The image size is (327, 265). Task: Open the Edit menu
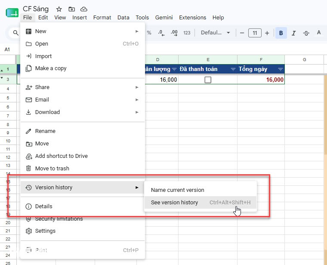click(43, 18)
